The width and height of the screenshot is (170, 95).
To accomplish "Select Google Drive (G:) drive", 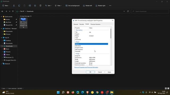I will [x=11, y=60].
